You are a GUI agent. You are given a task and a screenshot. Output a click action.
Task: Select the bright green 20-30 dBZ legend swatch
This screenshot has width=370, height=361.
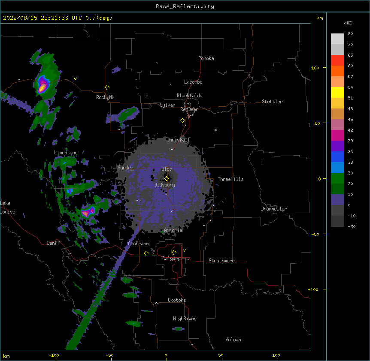tap(337, 178)
